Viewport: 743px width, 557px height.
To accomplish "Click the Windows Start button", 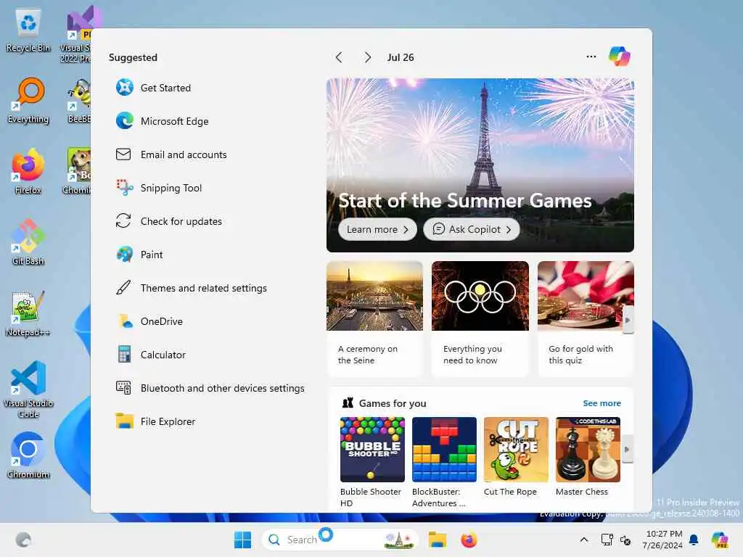I will coord(242,540).
